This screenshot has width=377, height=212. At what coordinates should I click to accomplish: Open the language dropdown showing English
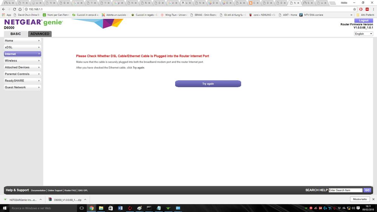point(363,34)
